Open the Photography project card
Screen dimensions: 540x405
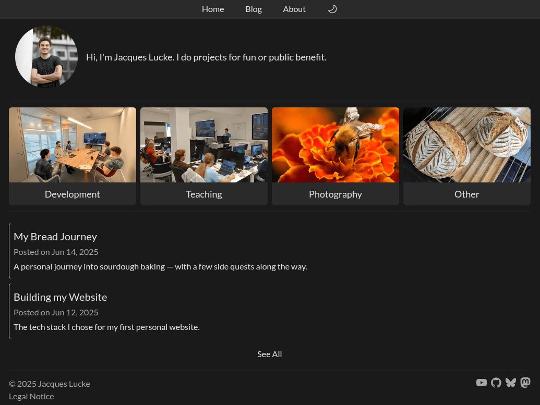(335, 156)
